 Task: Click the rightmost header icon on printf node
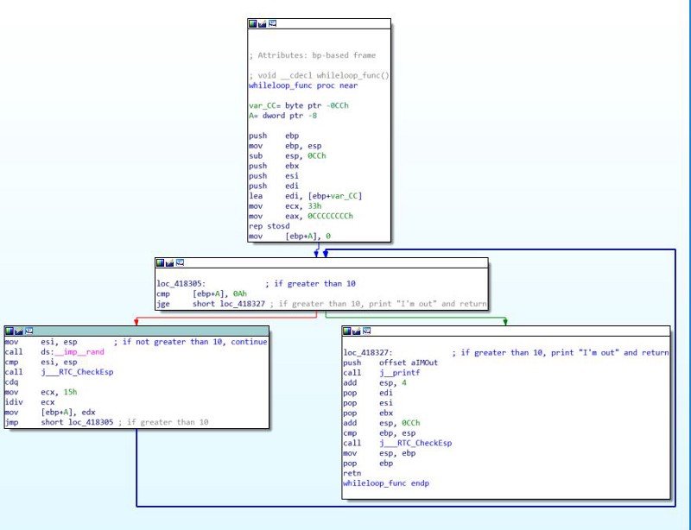(366, 331)
